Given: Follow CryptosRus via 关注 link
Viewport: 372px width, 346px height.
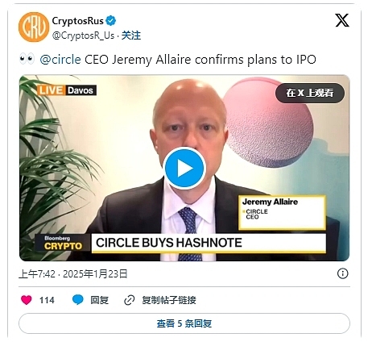Looking at the screenshot, I should (131, 35).
